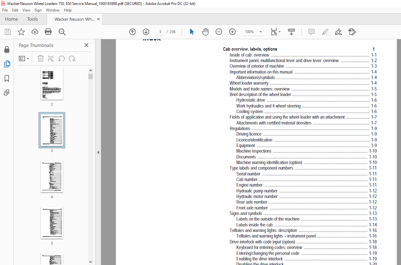Click the upload to cloud icon
The height and width of the screenshot is (265, 401).
[x=35, y=32]
